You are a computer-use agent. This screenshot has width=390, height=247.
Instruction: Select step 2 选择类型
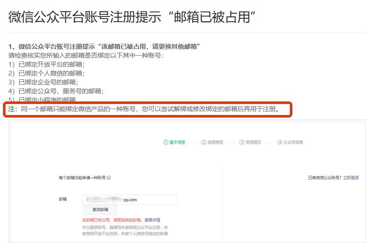point(212,142)
